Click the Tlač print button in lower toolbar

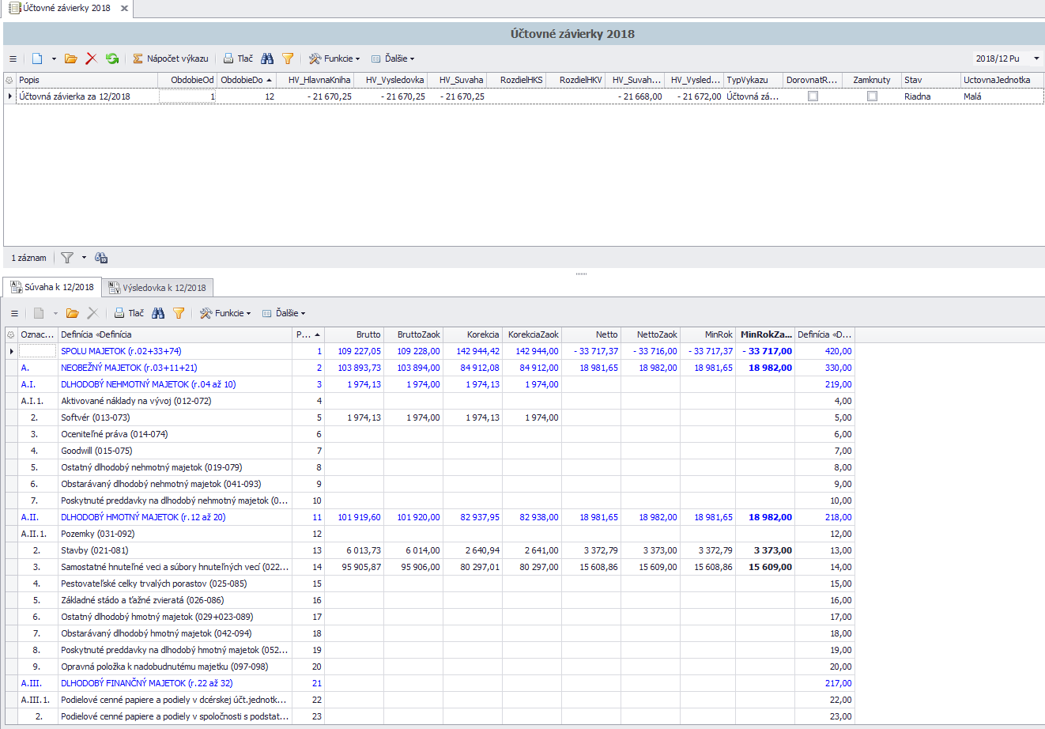point(130,313)
